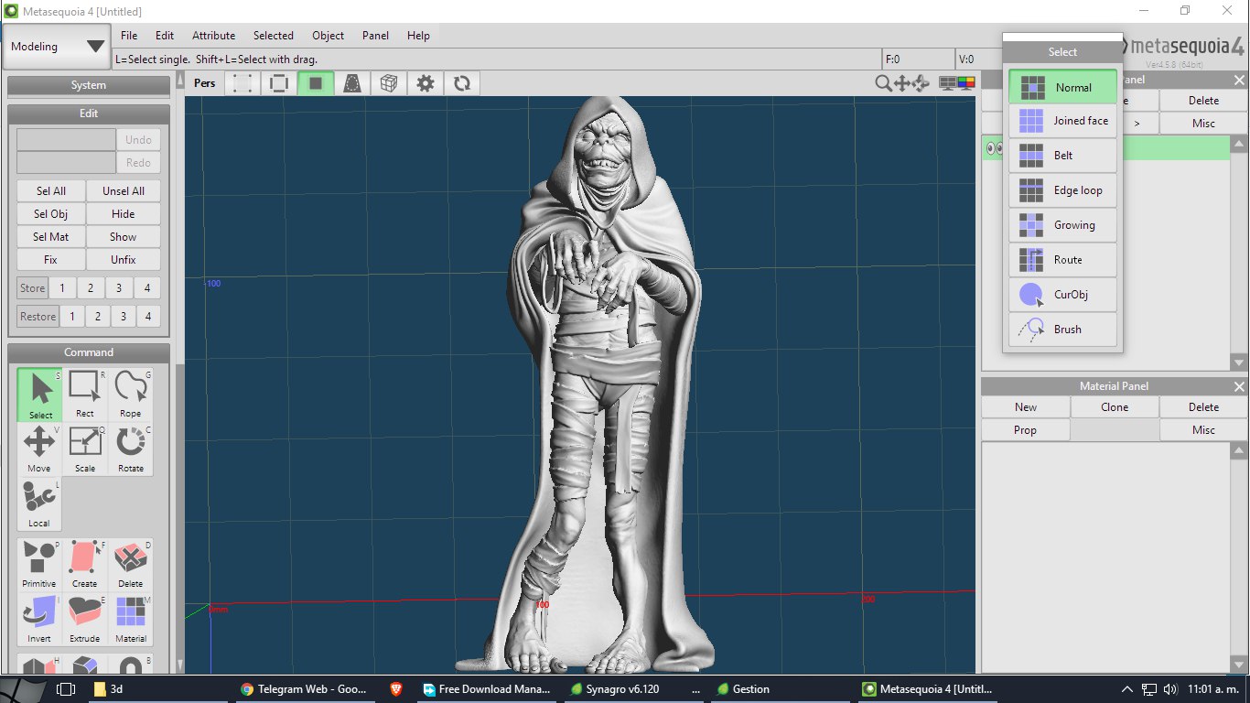Choose Route selection mode
Screen dimensions: 1250x703
1063,260
